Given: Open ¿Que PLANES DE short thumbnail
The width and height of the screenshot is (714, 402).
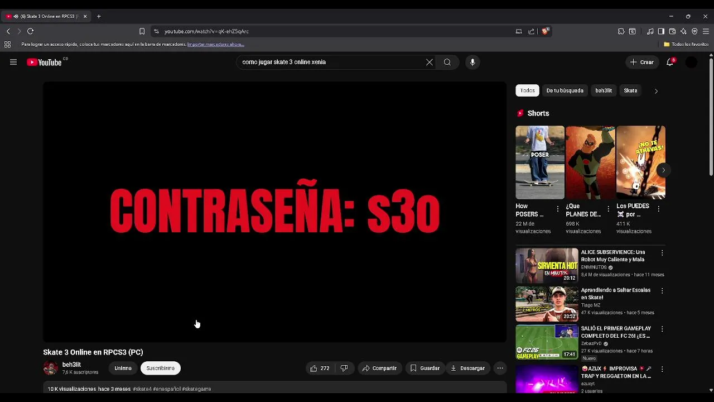Looking at the screenshot, I should pyautogui.click(x=590, y=162).
